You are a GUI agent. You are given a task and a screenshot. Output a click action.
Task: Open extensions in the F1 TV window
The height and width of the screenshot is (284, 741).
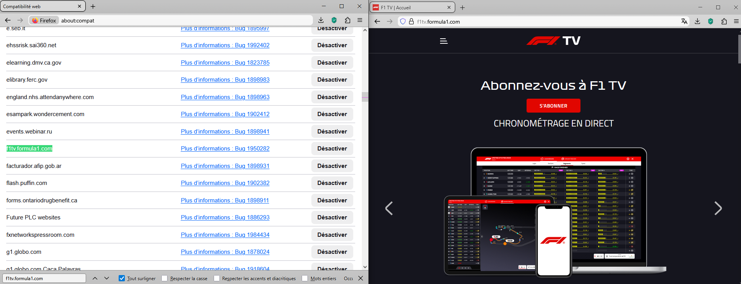[724, 21]
